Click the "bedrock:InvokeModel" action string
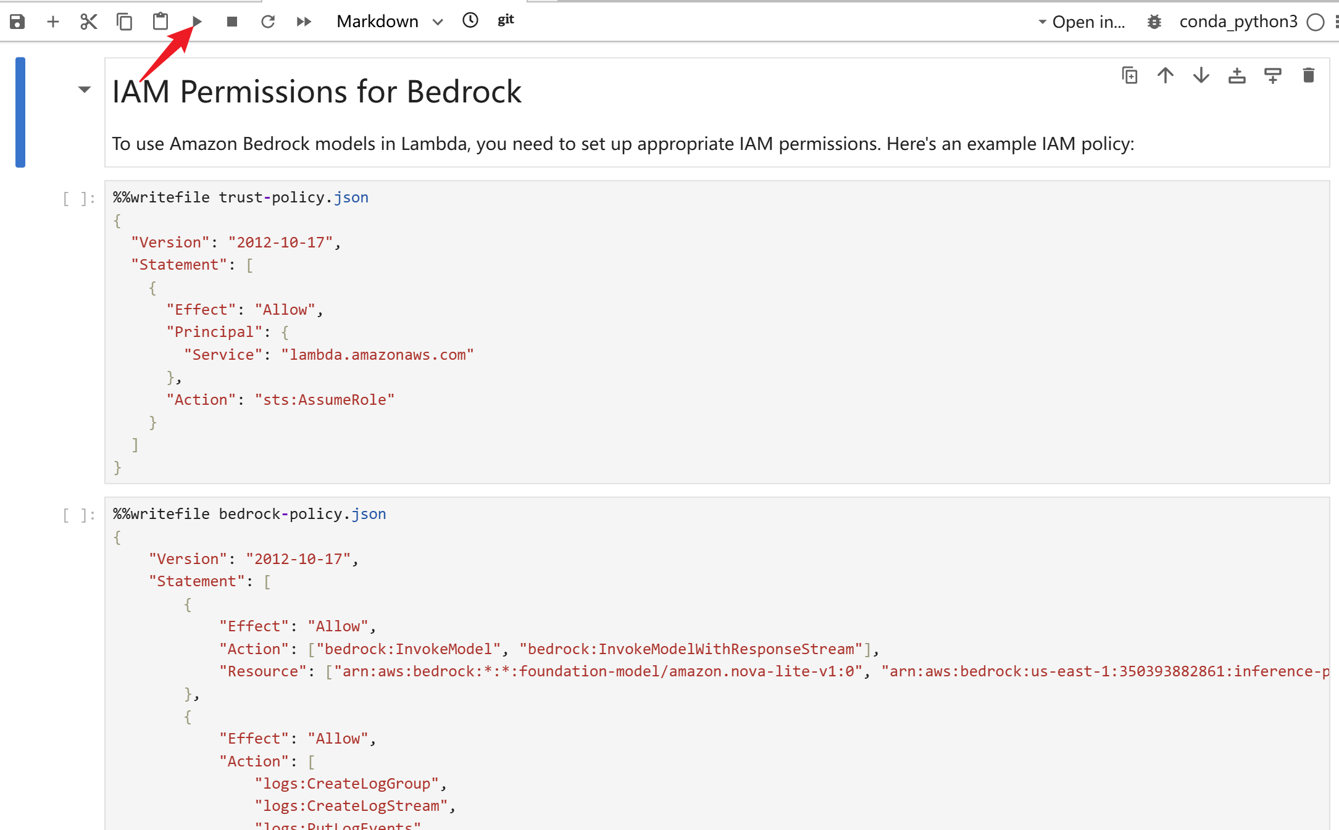This screenshot has height=830, width=1339. (408, 649)
